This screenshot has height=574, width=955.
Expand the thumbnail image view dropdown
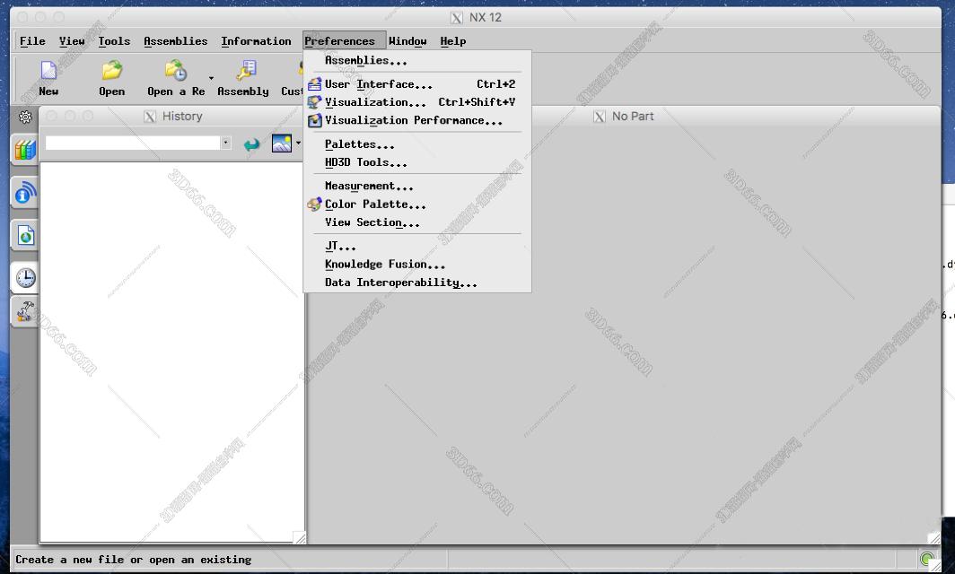[x=297, y=143]
